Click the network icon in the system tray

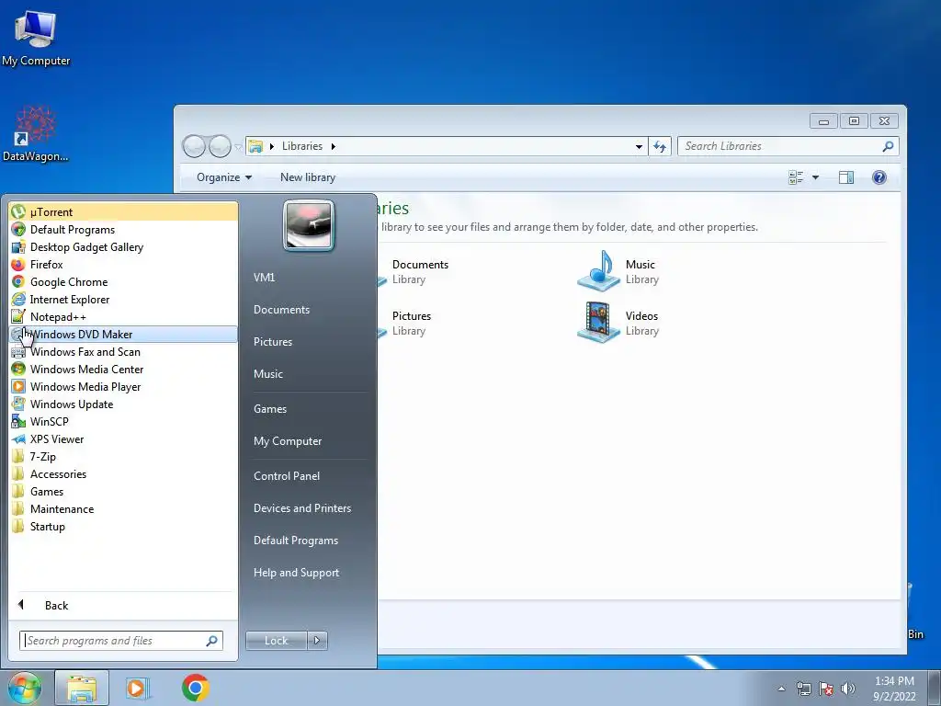[x=803, y=689]
